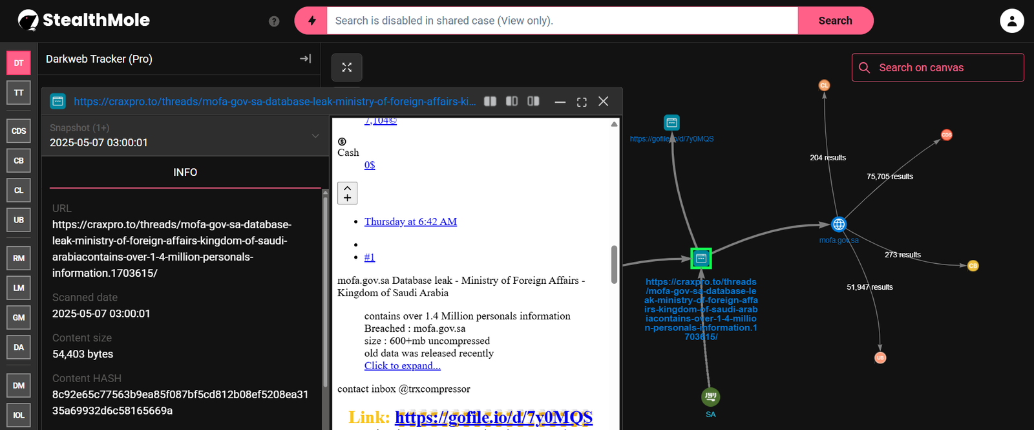The image size is (1034, 430).
Task: Select the center split layout icon
Action: (512, 102)
